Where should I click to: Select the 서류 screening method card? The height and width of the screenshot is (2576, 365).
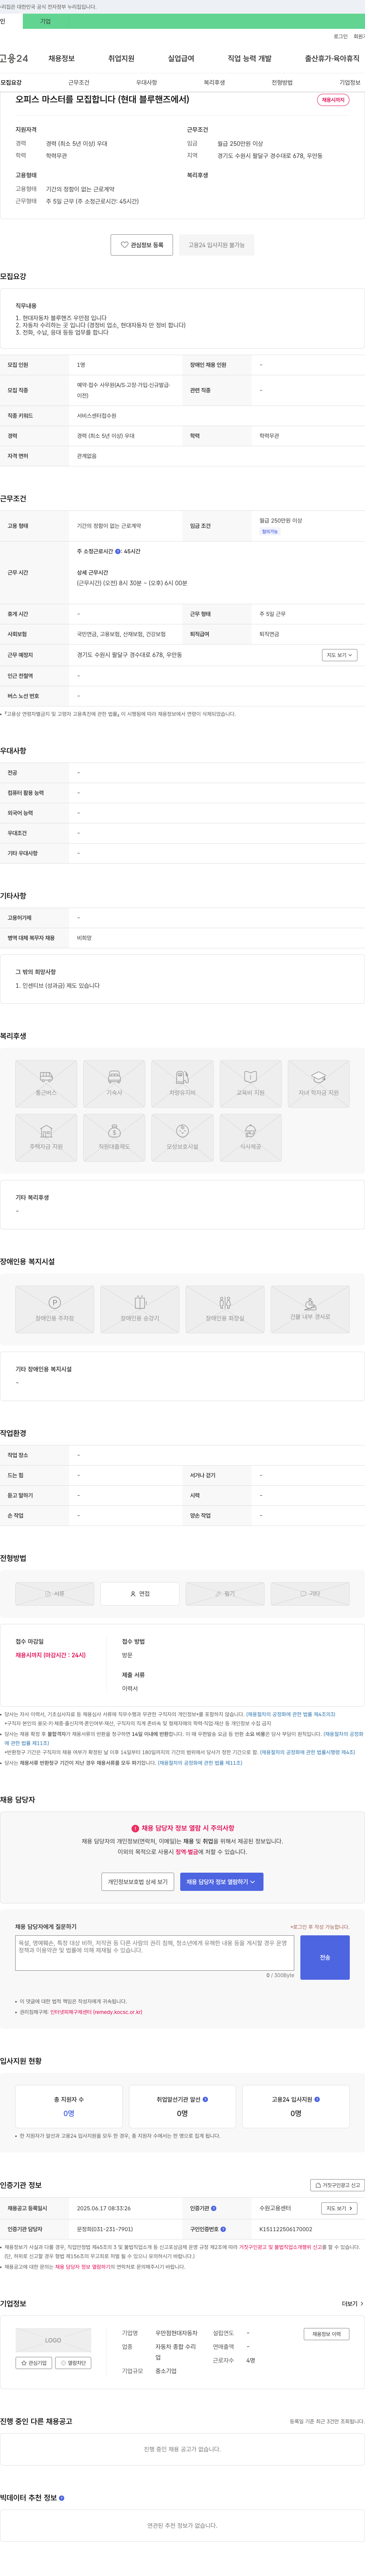pos(55,1593)
